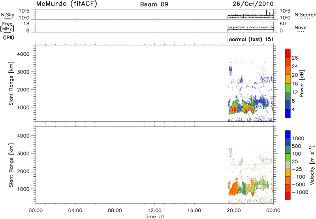
Task: Click the blue scatter patch near 3000 km
Action: (x=230, y=70)
